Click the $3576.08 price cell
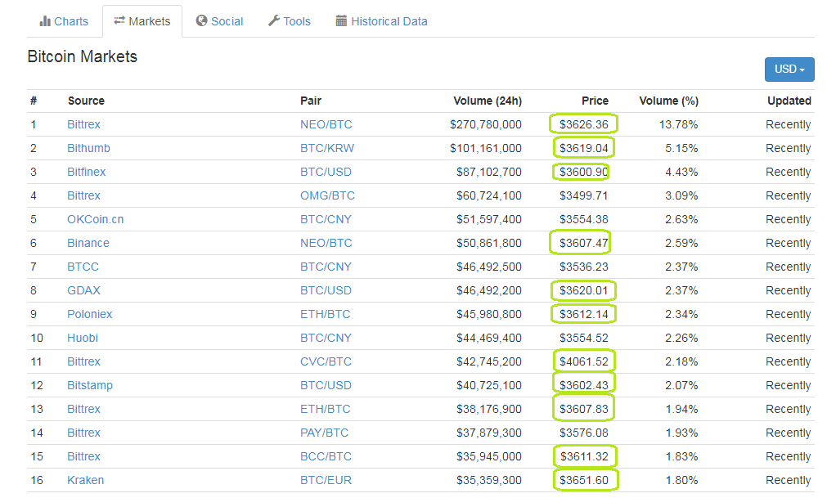Viewport: 827px width, 498px height. (583, 433)
